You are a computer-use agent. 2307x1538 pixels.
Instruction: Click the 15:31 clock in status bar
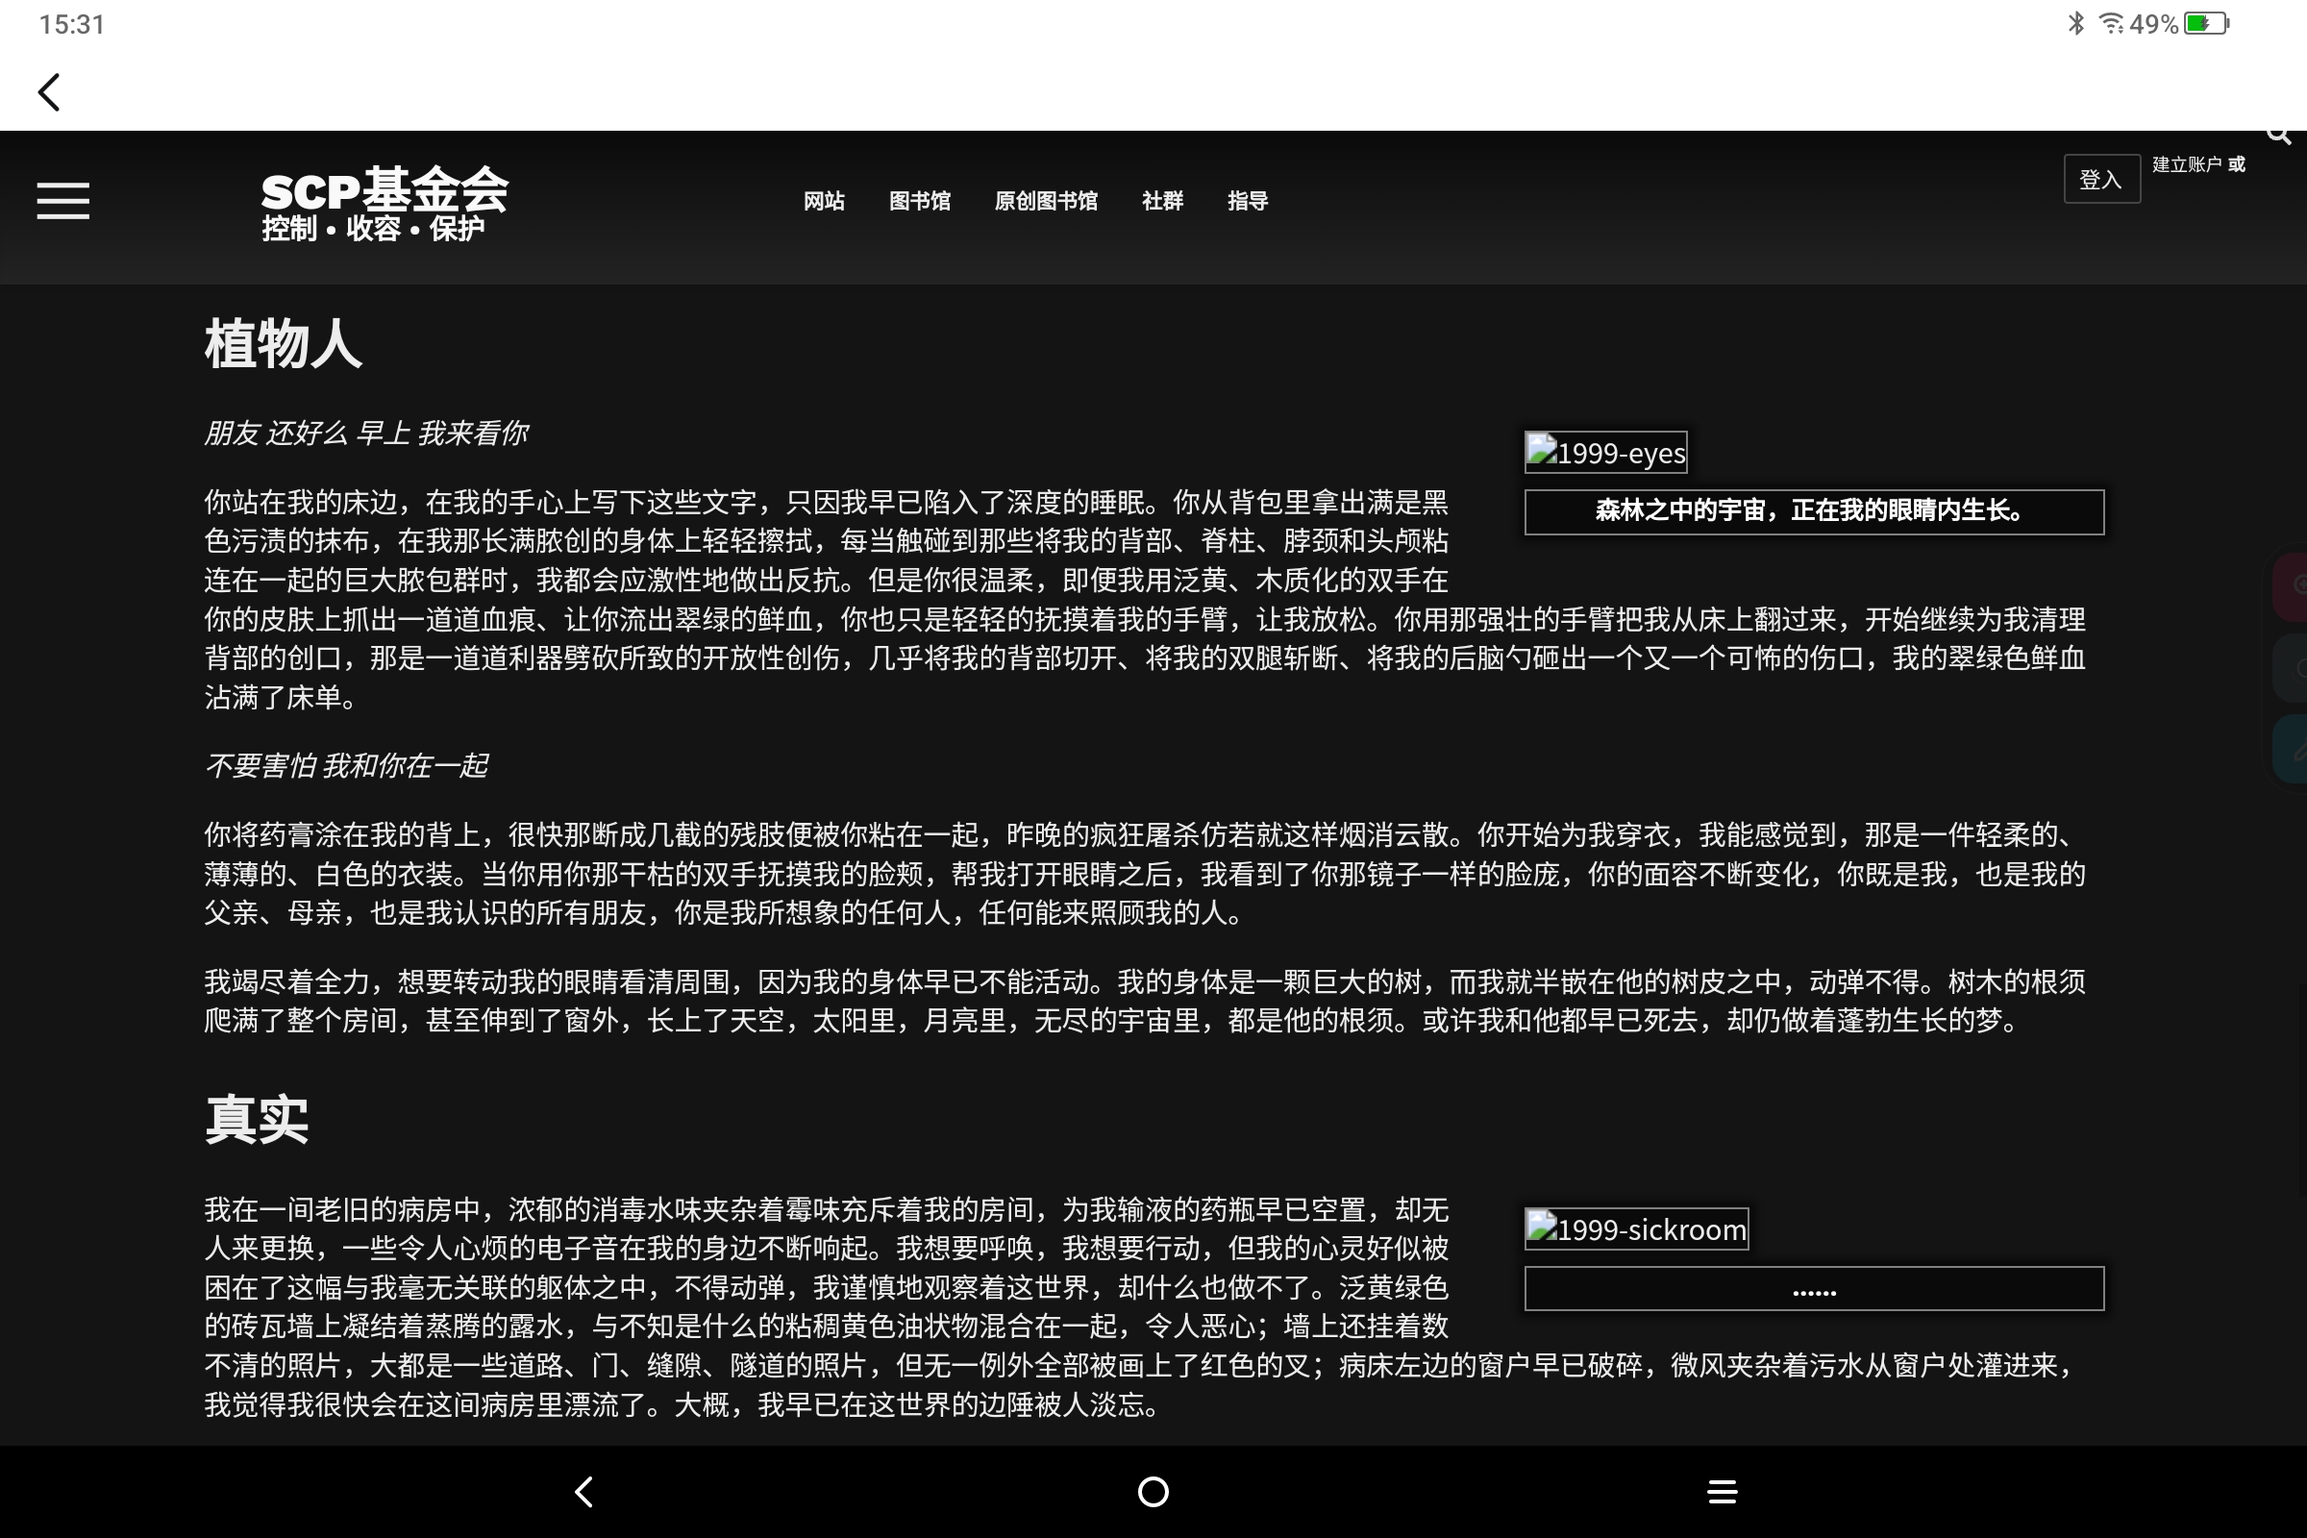tap(71, 25)
